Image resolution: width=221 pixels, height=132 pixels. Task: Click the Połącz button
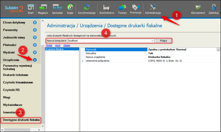pyautogui.click(x=163, y=41)
